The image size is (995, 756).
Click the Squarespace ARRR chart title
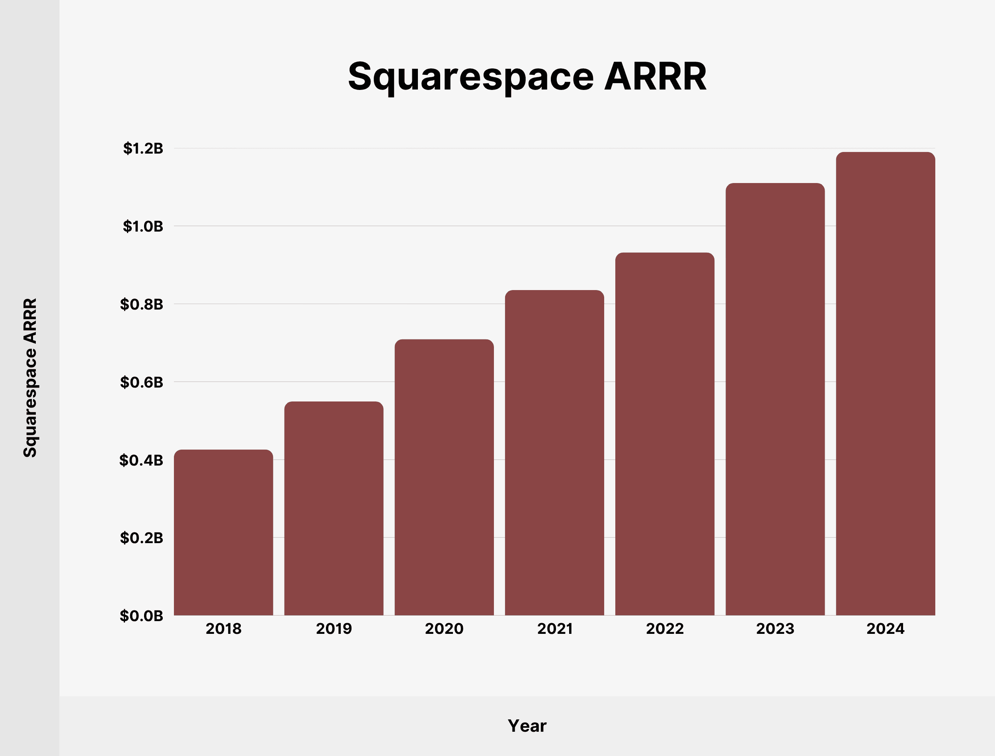(x=527, y=76)
